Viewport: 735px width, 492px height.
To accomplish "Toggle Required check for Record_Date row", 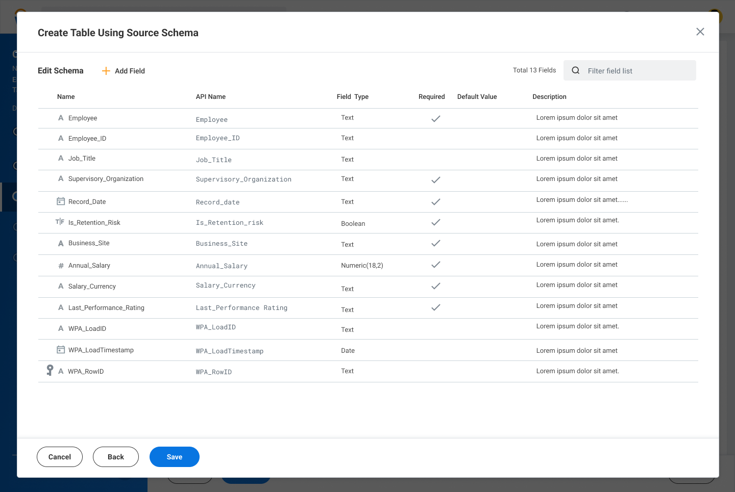I will pyautogui.click(x=436, y=201).
